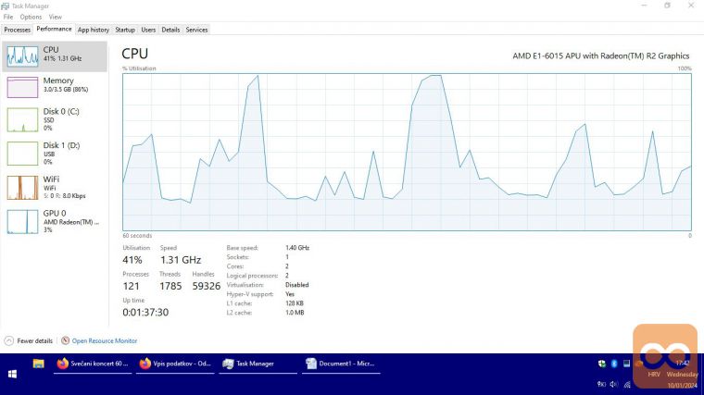
Task: Show the WiFi network throughput view
Action: 55,188
